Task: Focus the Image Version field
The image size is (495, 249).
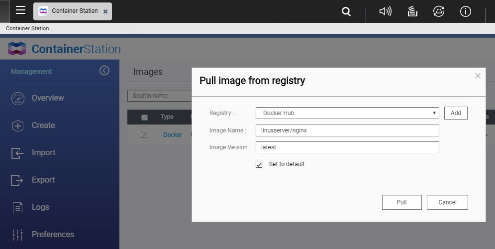Action: coord(347,147)
